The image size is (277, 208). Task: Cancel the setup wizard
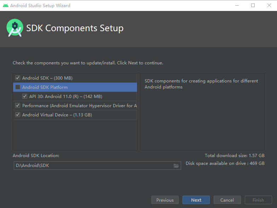coord(227,200)
